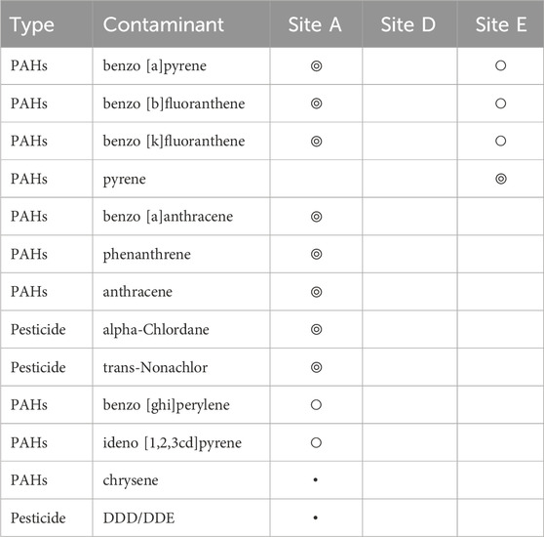
Task: Click the small dot for DDD/DDE Site A
Action: point(315,517)
